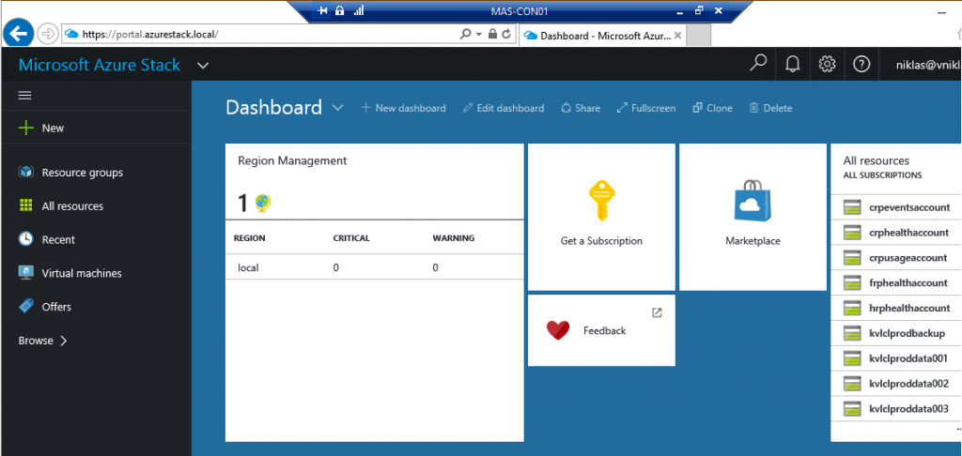Open the portal search magnifier
The height and width of the screenshot is (456, 962).
[x=759, y=64]
